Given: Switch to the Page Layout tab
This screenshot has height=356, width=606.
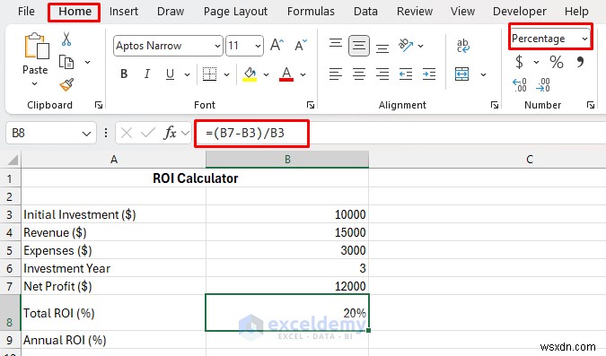Looking at the screenshot, I should [235, 12].
